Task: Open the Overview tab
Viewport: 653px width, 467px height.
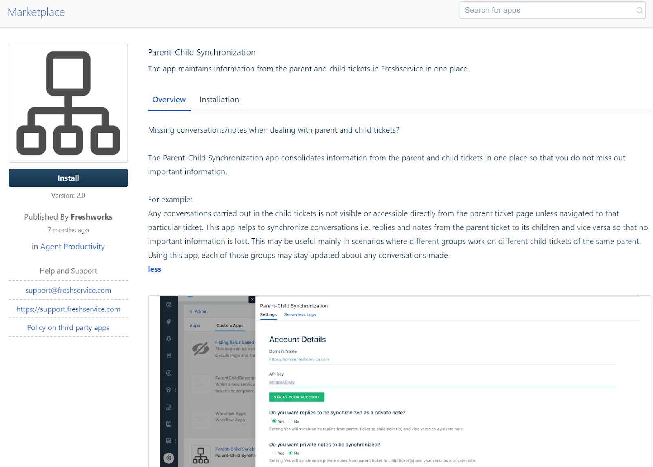Action: click(x=169, y=100)
